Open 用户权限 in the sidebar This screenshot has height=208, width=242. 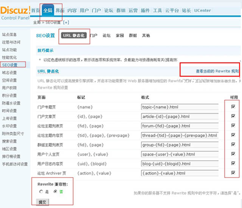(x=9, y=88)
